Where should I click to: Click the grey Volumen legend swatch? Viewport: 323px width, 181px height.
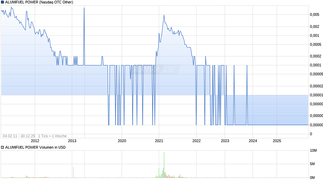pos(2,147)
